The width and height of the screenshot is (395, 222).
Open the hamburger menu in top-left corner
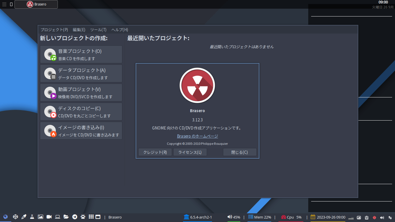4,4
